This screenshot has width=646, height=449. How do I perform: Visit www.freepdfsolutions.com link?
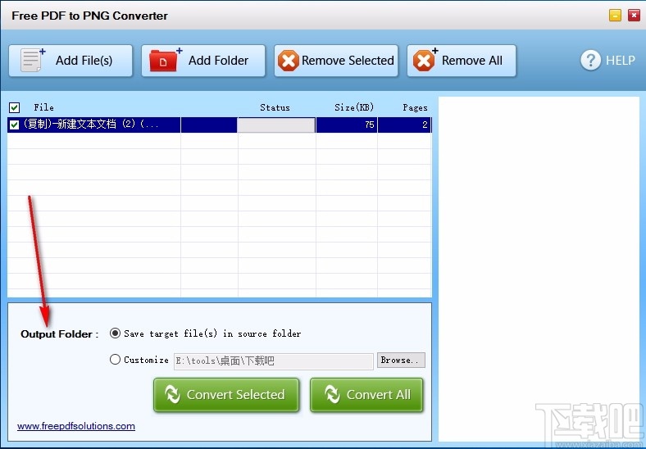76,426
